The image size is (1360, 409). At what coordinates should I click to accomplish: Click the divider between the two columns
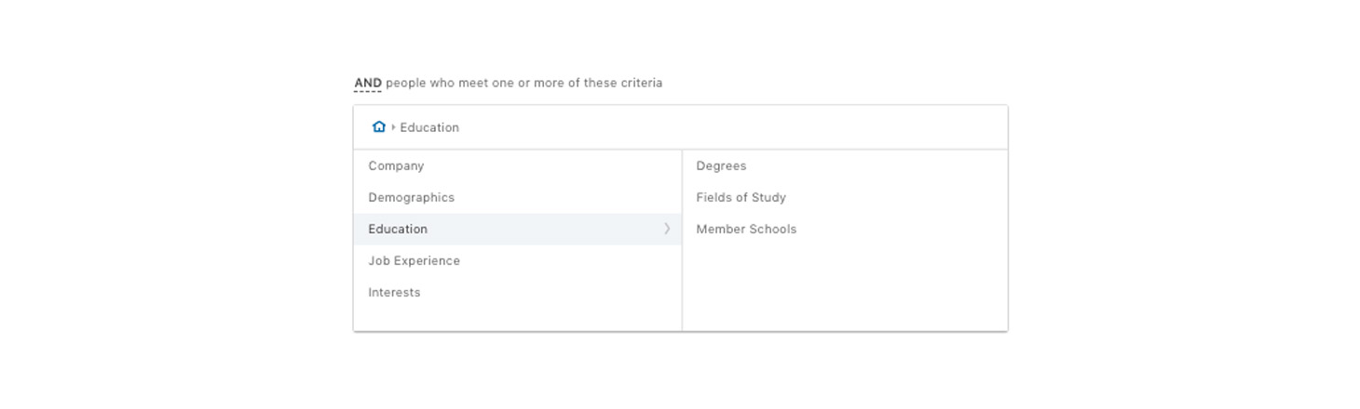tap(682, 240)
